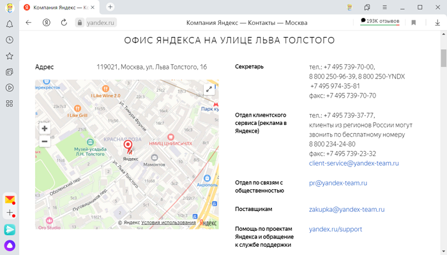This screenshot has height=255, width=447.
Task: Click the Акрополь map marker
Action: [x=208, y=178]
